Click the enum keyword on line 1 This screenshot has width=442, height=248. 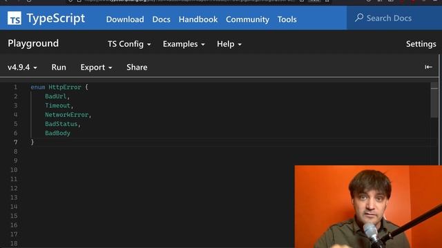(x=38, y=87)
